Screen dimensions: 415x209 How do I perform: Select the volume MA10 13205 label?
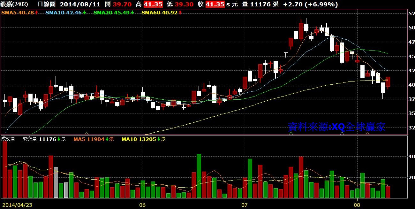coord(144,139)
